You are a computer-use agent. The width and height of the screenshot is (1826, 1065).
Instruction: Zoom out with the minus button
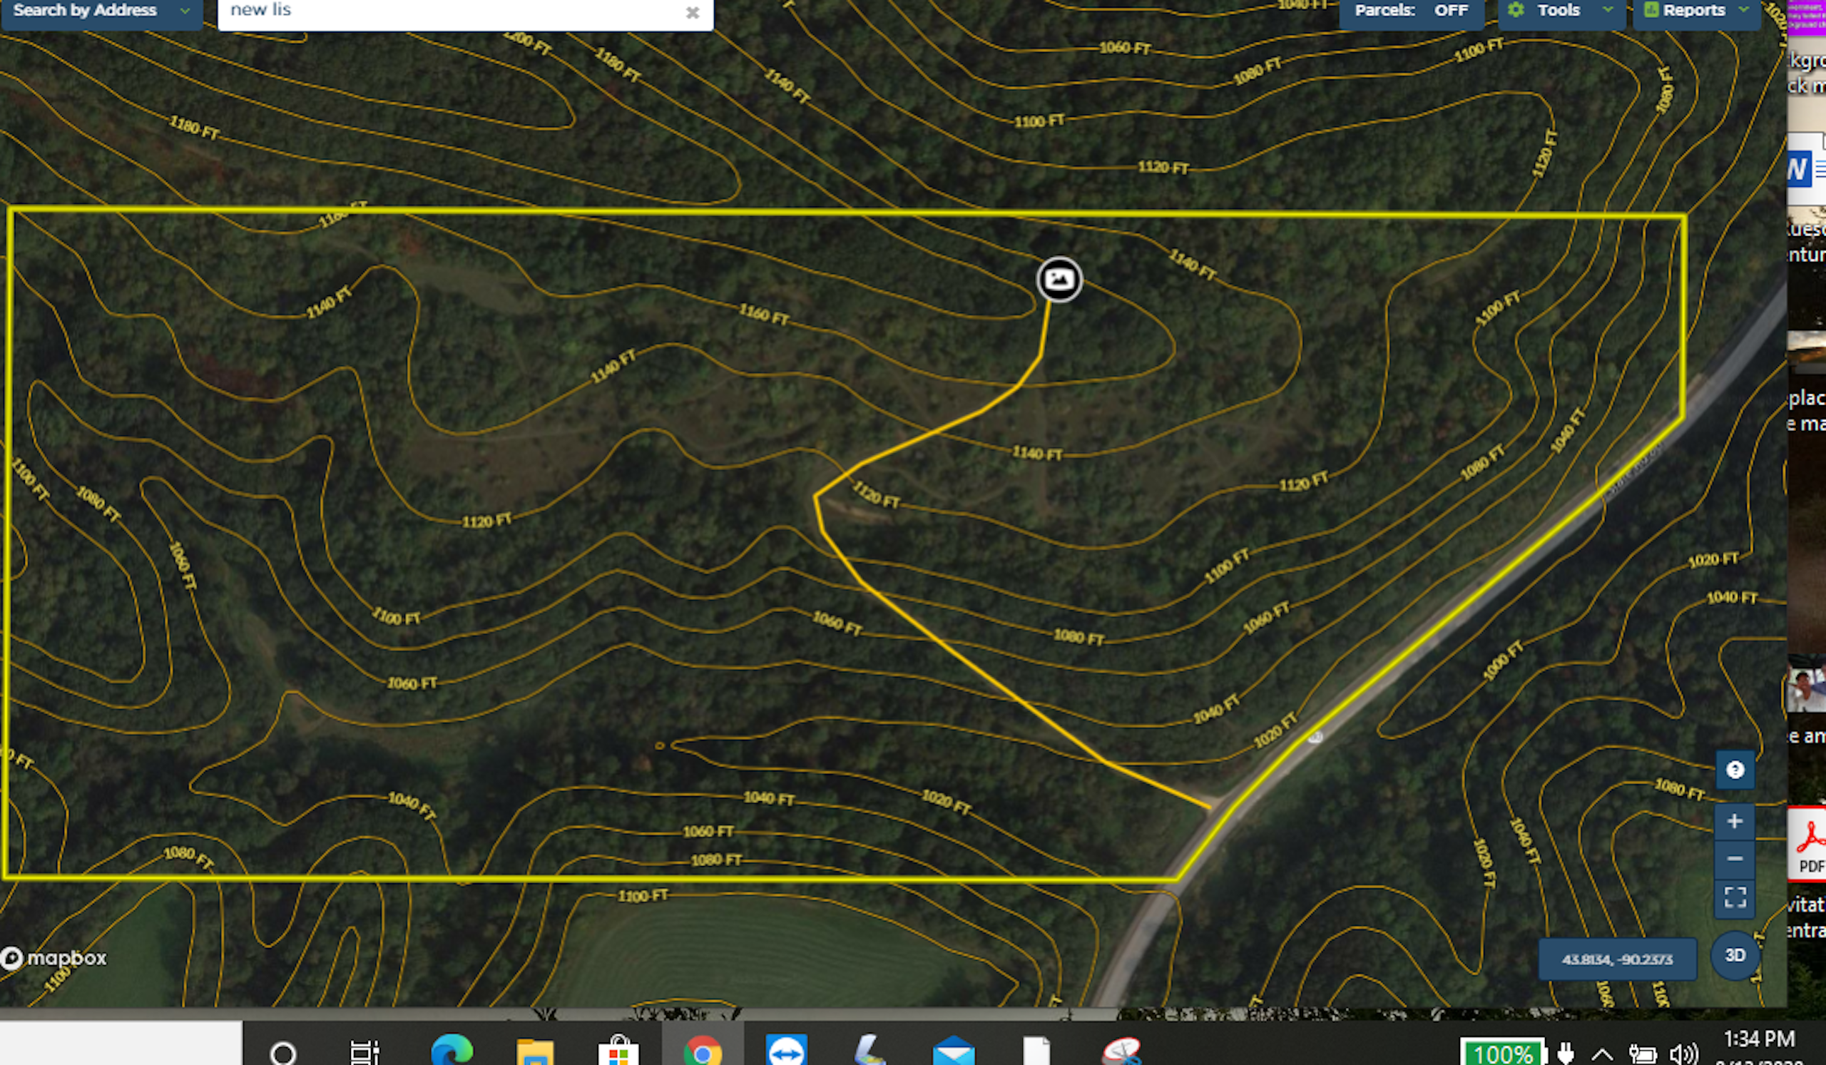click(x=1735, y=860)
